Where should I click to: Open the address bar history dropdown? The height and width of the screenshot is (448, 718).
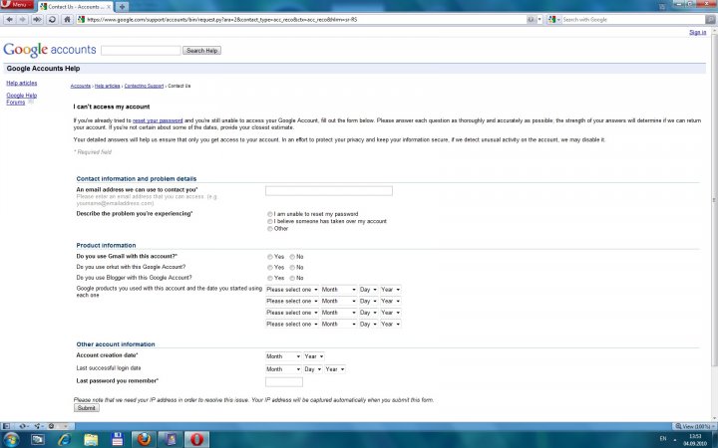539,20
